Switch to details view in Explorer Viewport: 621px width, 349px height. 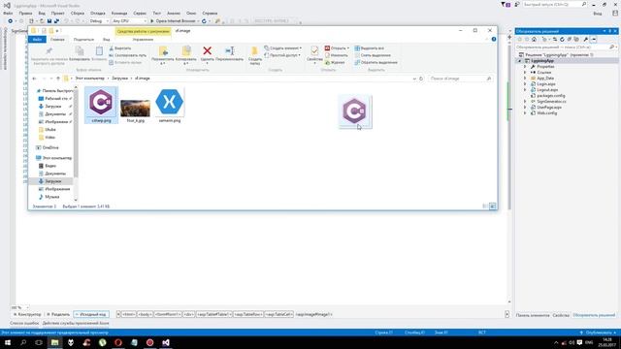point(485,206)
